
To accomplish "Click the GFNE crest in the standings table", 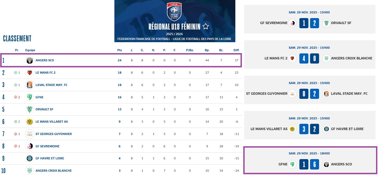I will click(29, 97).
